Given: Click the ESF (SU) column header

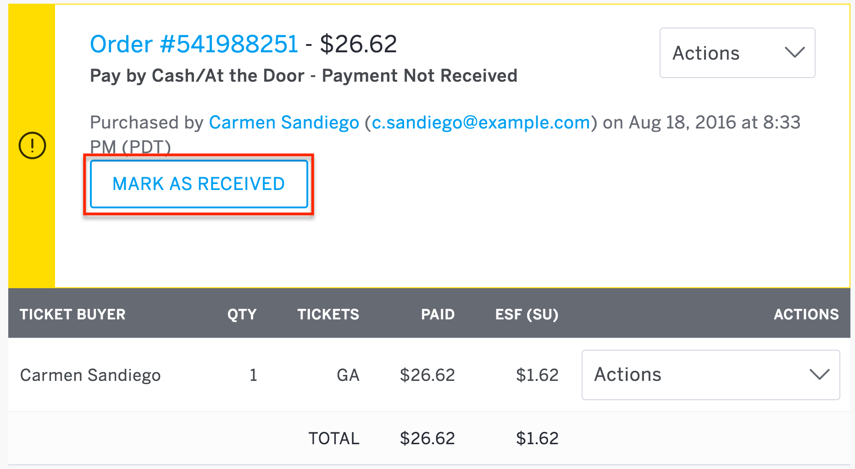Looking at the screenshot, I should (527, 314).
